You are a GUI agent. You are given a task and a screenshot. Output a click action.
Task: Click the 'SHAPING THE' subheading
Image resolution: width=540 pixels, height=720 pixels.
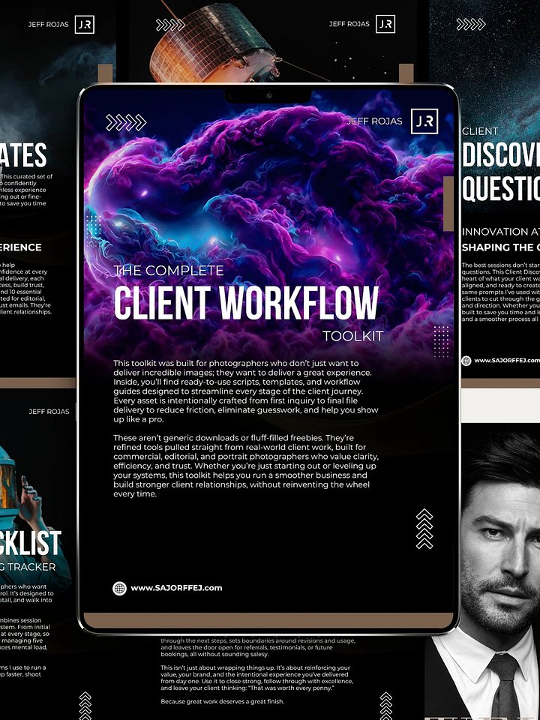[500, 247]
